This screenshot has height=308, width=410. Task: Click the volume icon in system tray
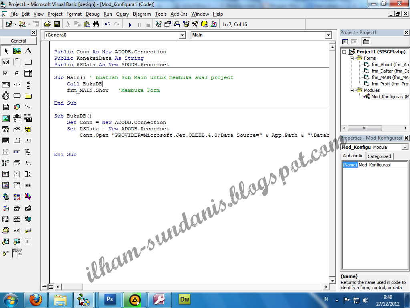[x=366, y=300]
